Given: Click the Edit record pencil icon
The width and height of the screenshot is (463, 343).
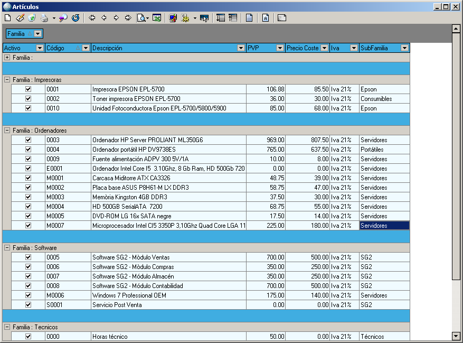Looking at the screenshot, I should click(x=20, y=18).
